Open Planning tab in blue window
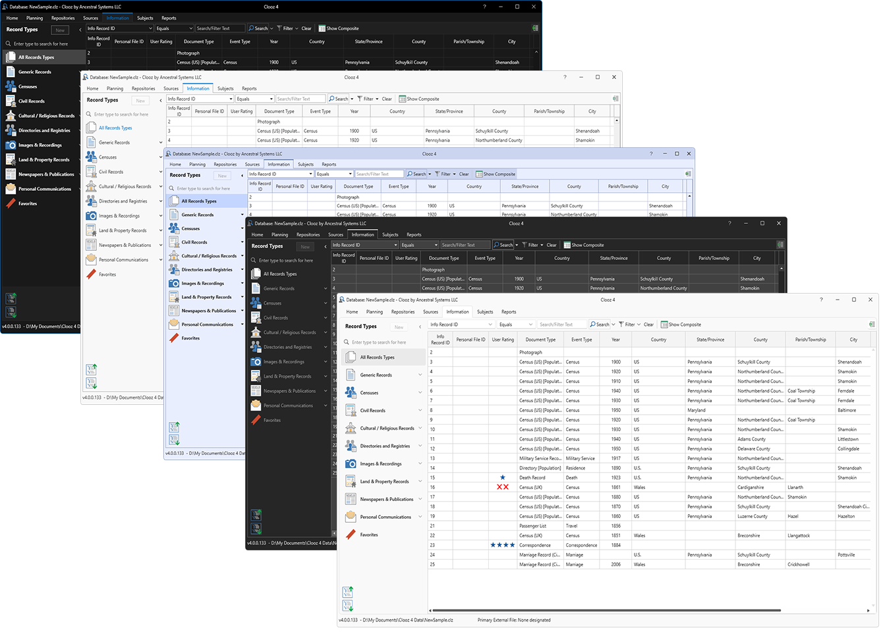 tap(197, 164)
